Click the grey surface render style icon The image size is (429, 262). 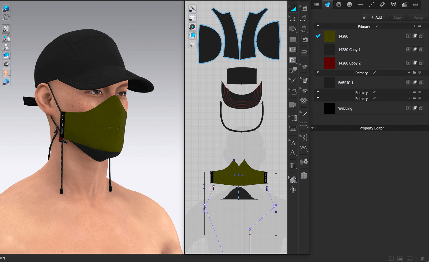point(6,64)
